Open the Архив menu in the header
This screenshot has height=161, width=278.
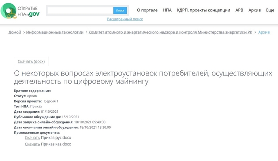point(255,10)
